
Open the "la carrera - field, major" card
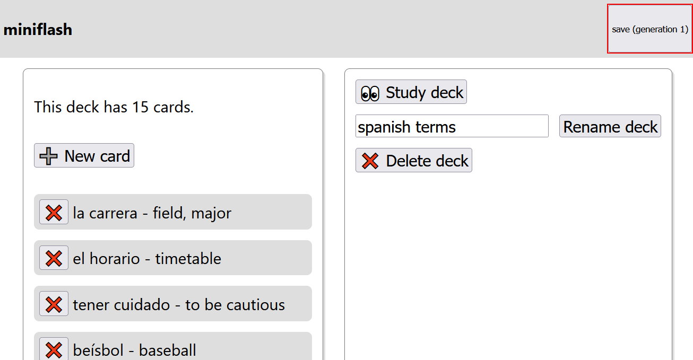[152, 213]
